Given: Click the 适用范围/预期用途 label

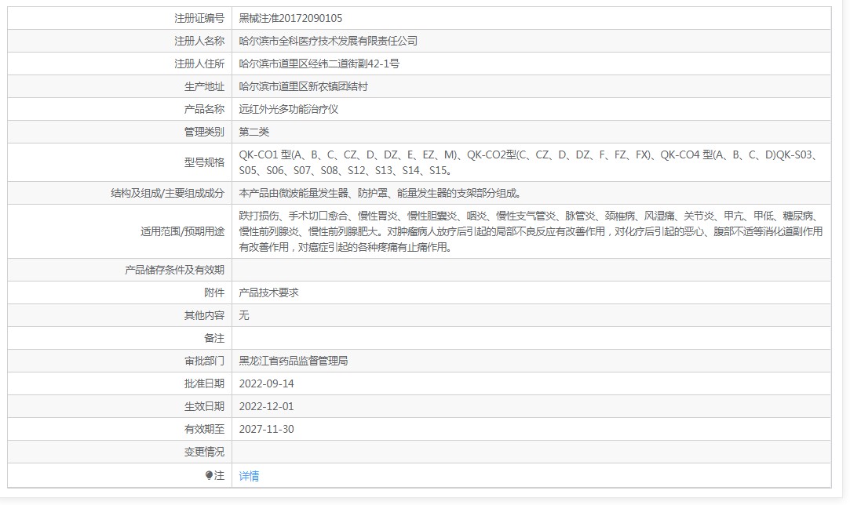Looking at the screenshot, I should pyautogui.click(x=182, y=231).
